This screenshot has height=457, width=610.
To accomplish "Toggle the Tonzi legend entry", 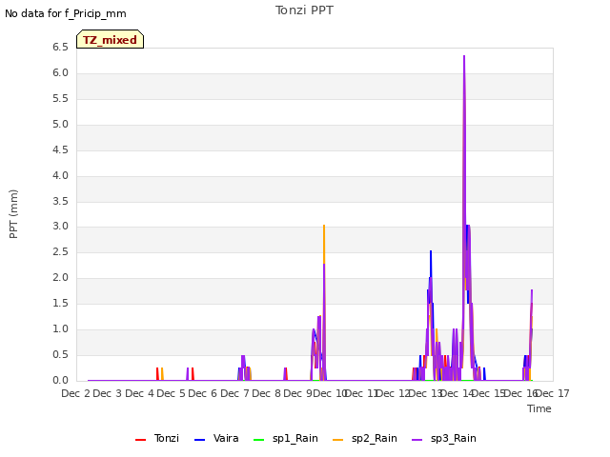I will 157,438.
